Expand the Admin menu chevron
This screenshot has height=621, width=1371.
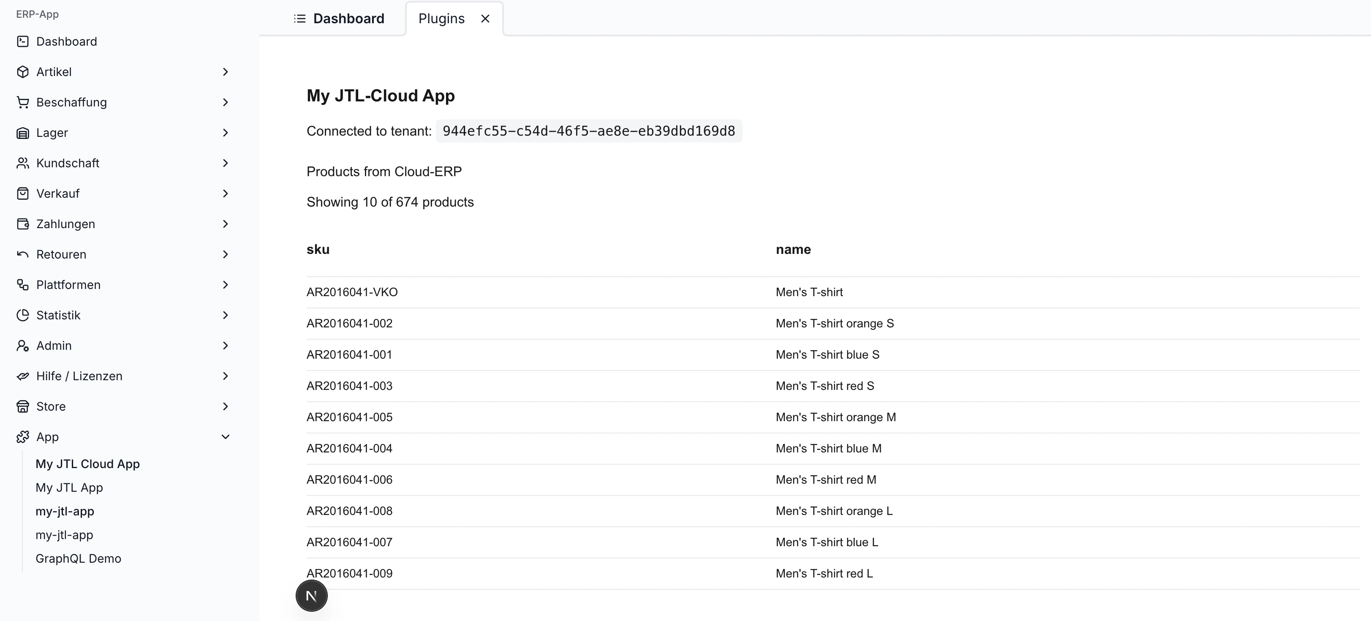[225, 346]
